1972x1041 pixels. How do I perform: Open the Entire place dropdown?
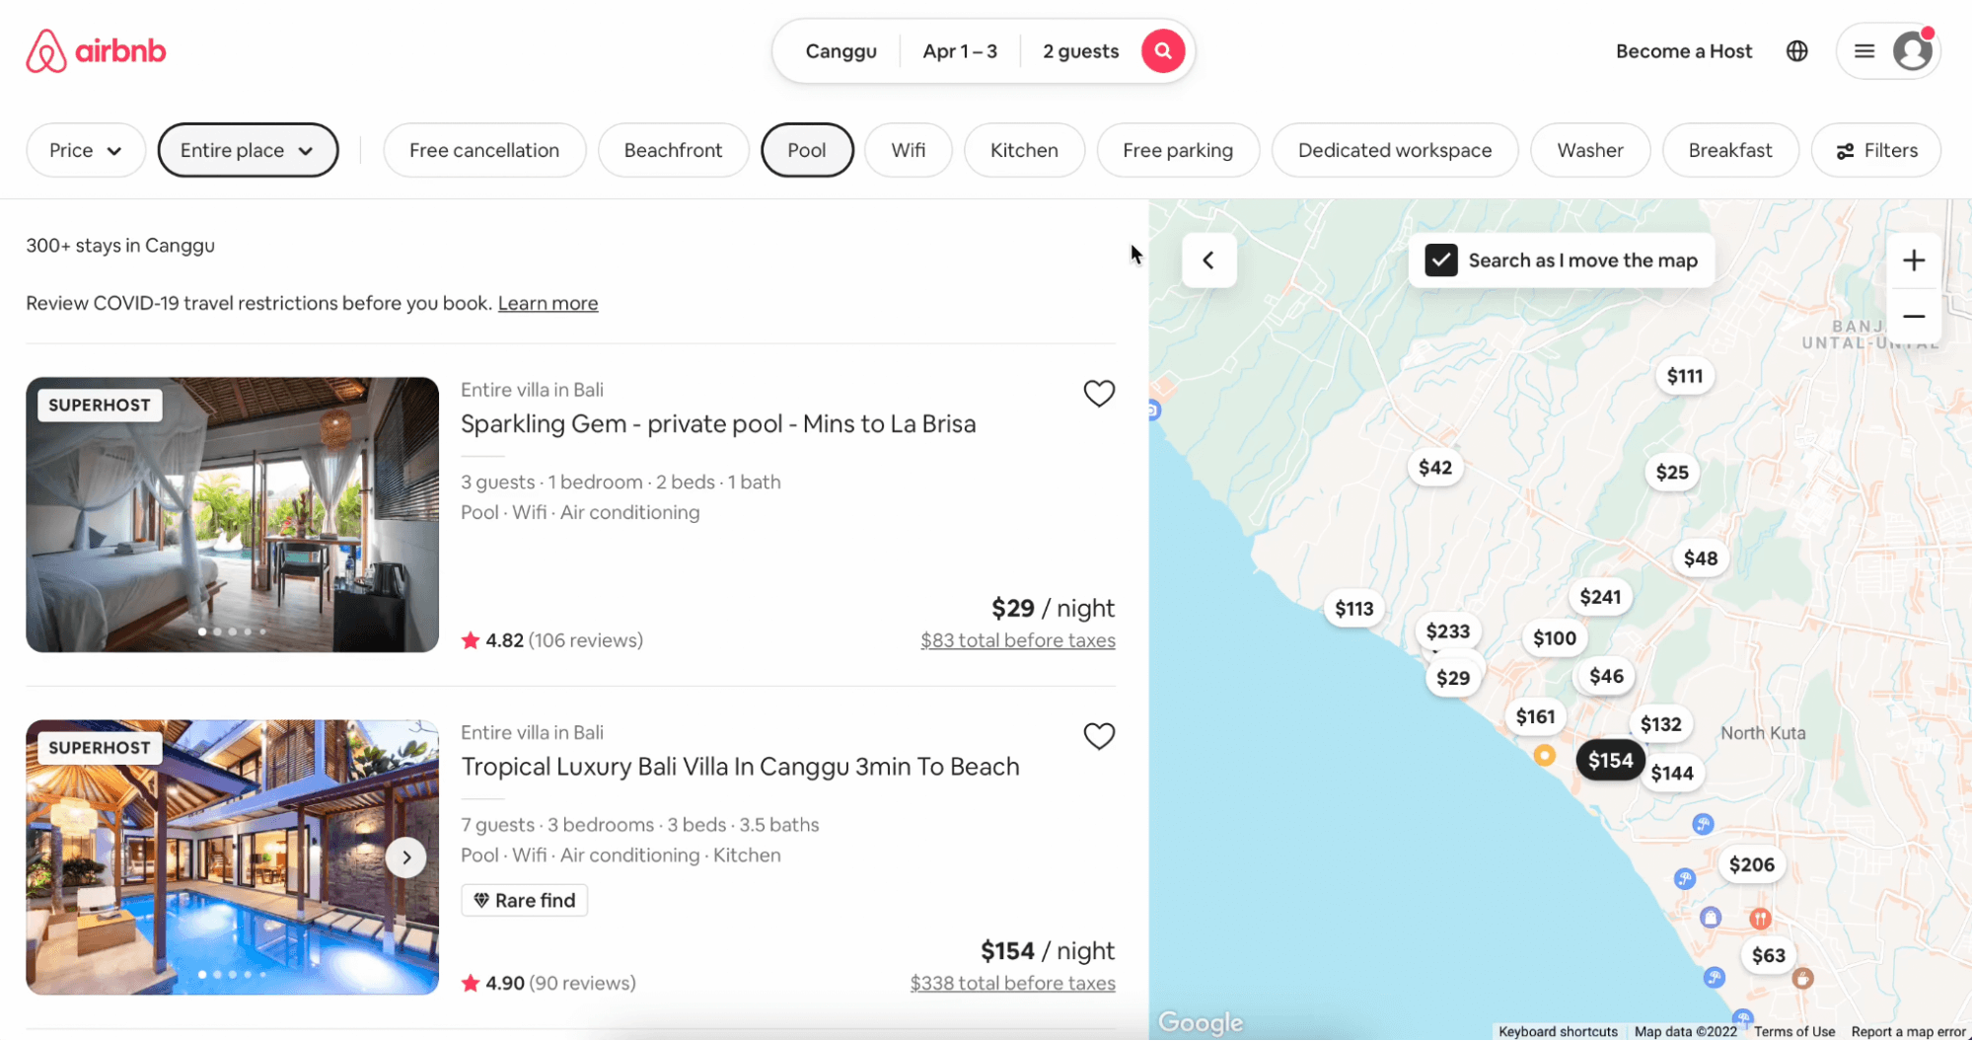coord(248,150)
